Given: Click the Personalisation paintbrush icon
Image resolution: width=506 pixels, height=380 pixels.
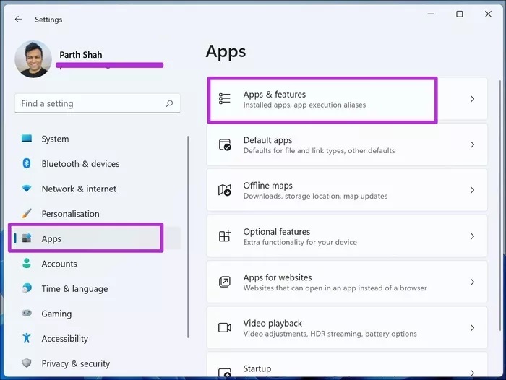Looking at the screenshot, I should [27, 214].
